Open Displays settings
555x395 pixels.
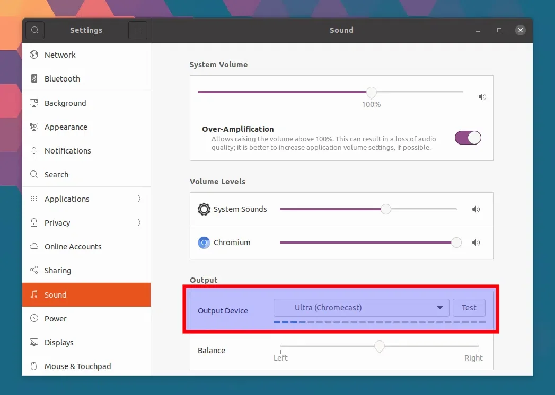coord(86,342)
